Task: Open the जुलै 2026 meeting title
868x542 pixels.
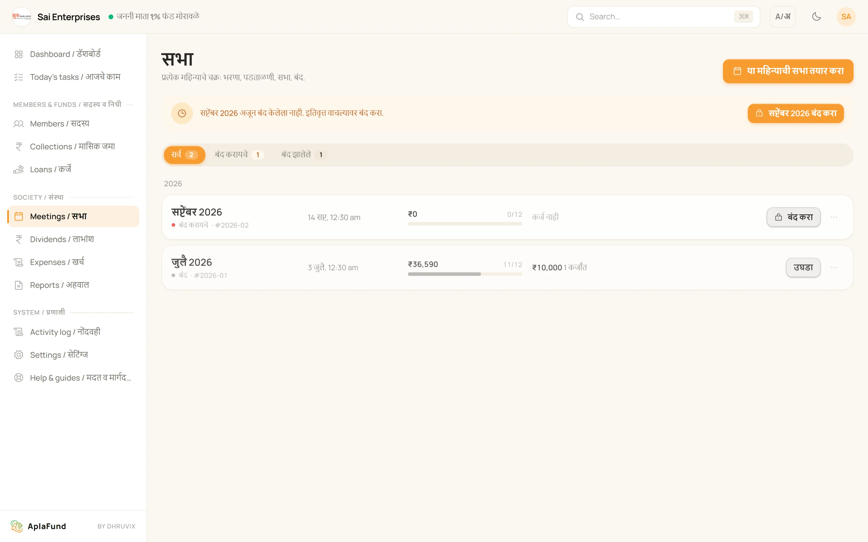Action: click(192, 262)
